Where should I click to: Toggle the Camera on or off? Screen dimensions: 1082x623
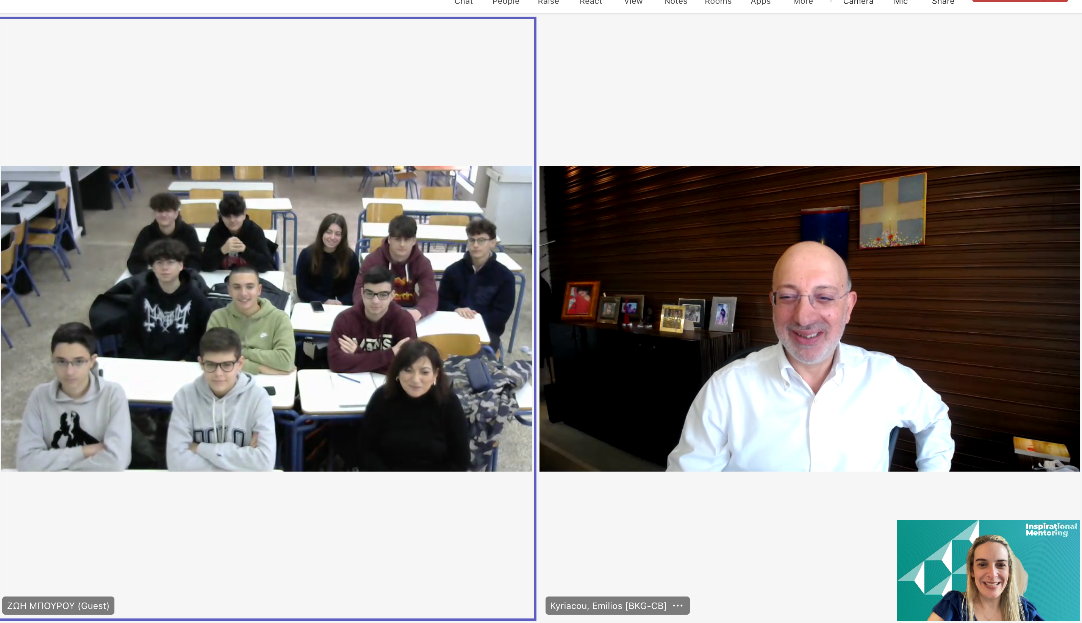coord(858,2)
